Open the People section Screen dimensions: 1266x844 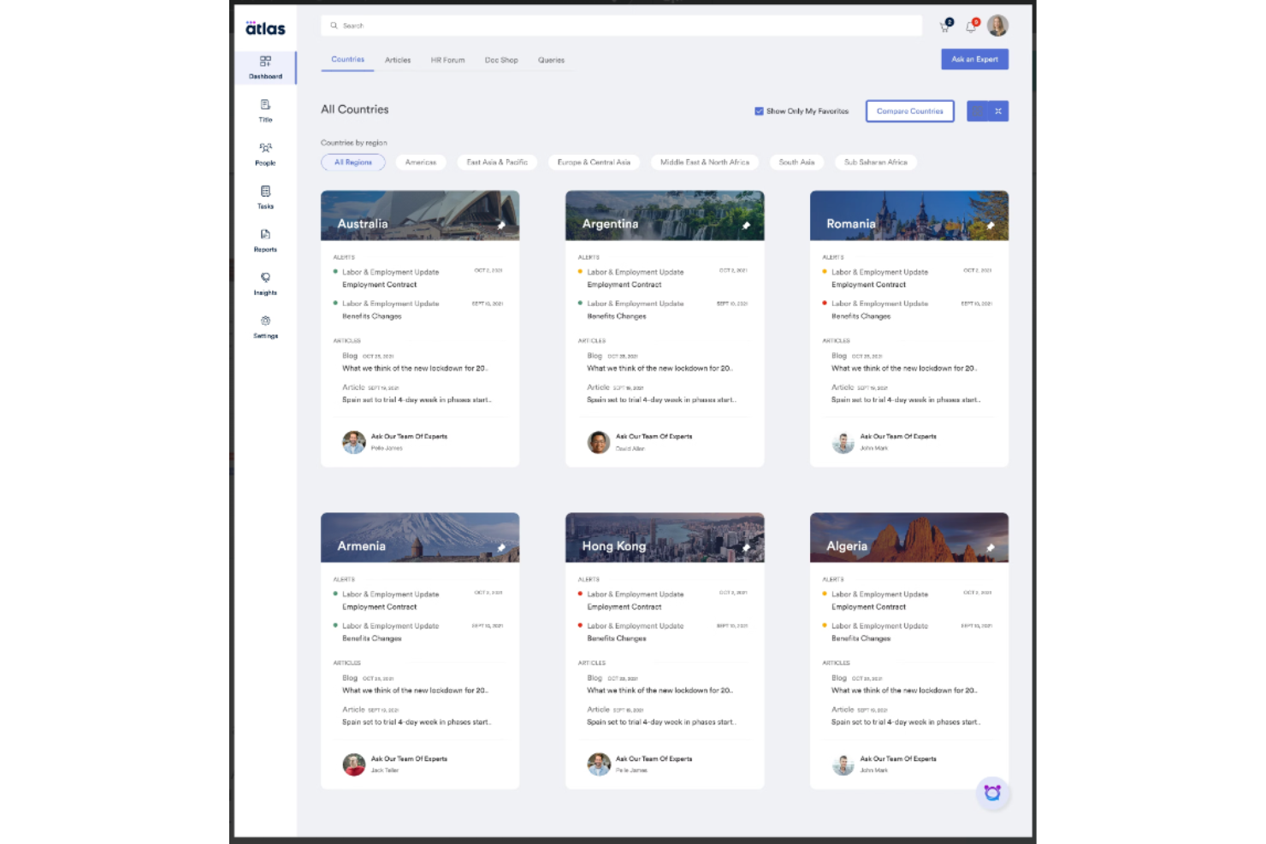(x=265, y=152)
